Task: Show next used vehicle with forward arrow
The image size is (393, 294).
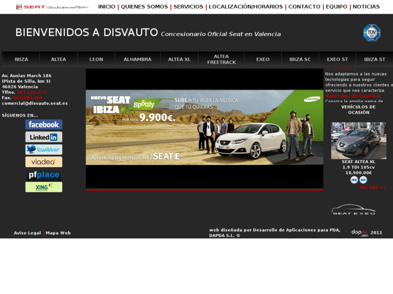Action: tap(363, 180)
